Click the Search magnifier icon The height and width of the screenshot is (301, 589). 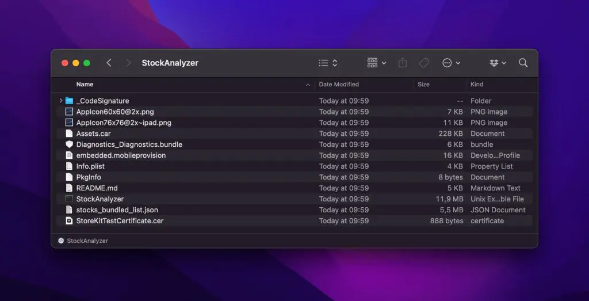coord(523,63)
